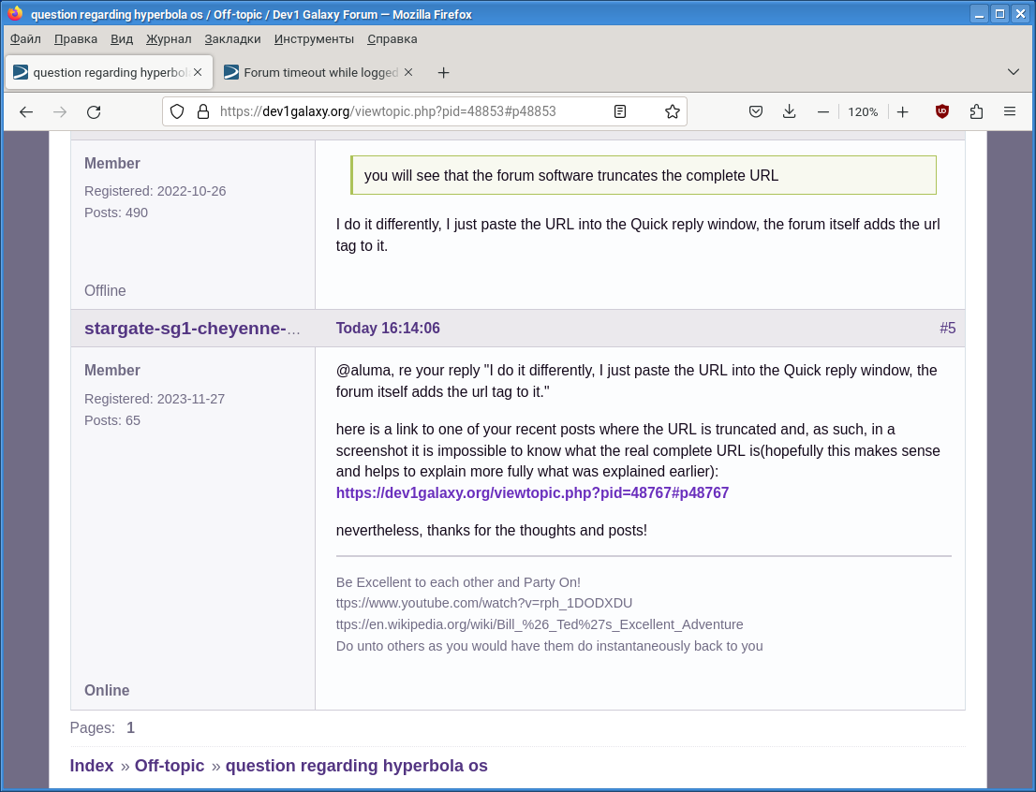List all tabs dropdown arrow
This screenshot has height=792, width=1036.
[1013, 72]
